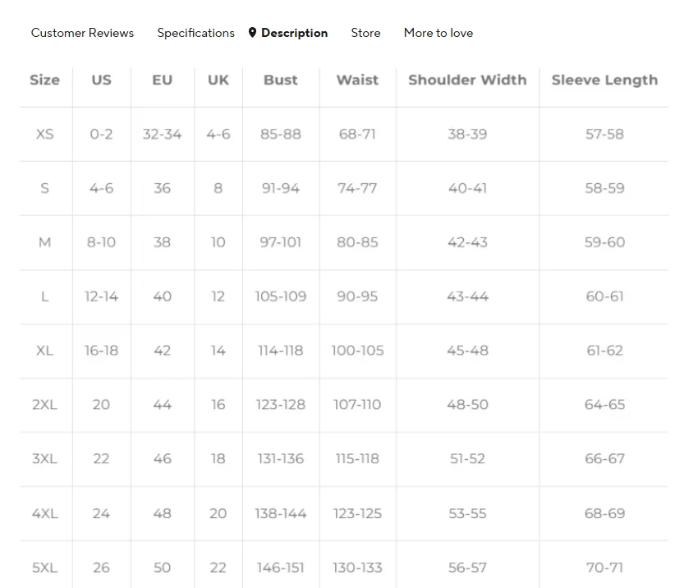Click the Sleeve Length column header
The image size is (684, 588).
(x=604, y=80)
